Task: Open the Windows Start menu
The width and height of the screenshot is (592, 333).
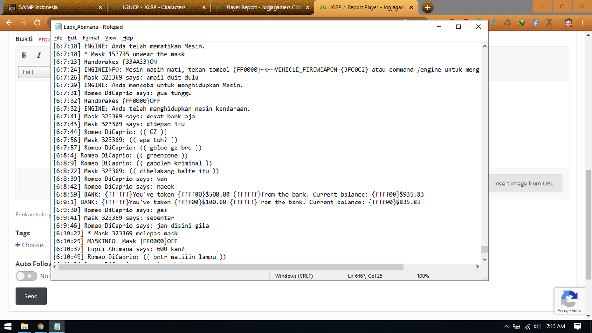Action: point(8,327)
